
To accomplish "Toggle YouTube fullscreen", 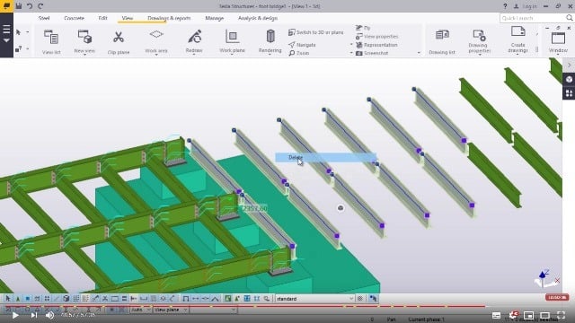I will click(x=561, y=315).
